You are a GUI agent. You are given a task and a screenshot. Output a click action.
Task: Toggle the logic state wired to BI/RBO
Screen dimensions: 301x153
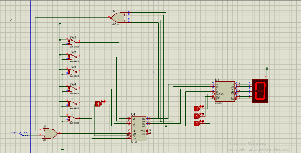(x=197, y=109)
